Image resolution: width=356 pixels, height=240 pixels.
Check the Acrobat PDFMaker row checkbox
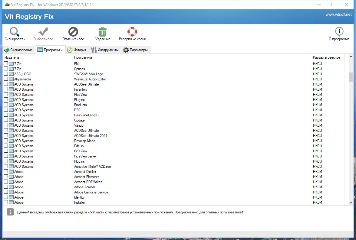(6, 182)
